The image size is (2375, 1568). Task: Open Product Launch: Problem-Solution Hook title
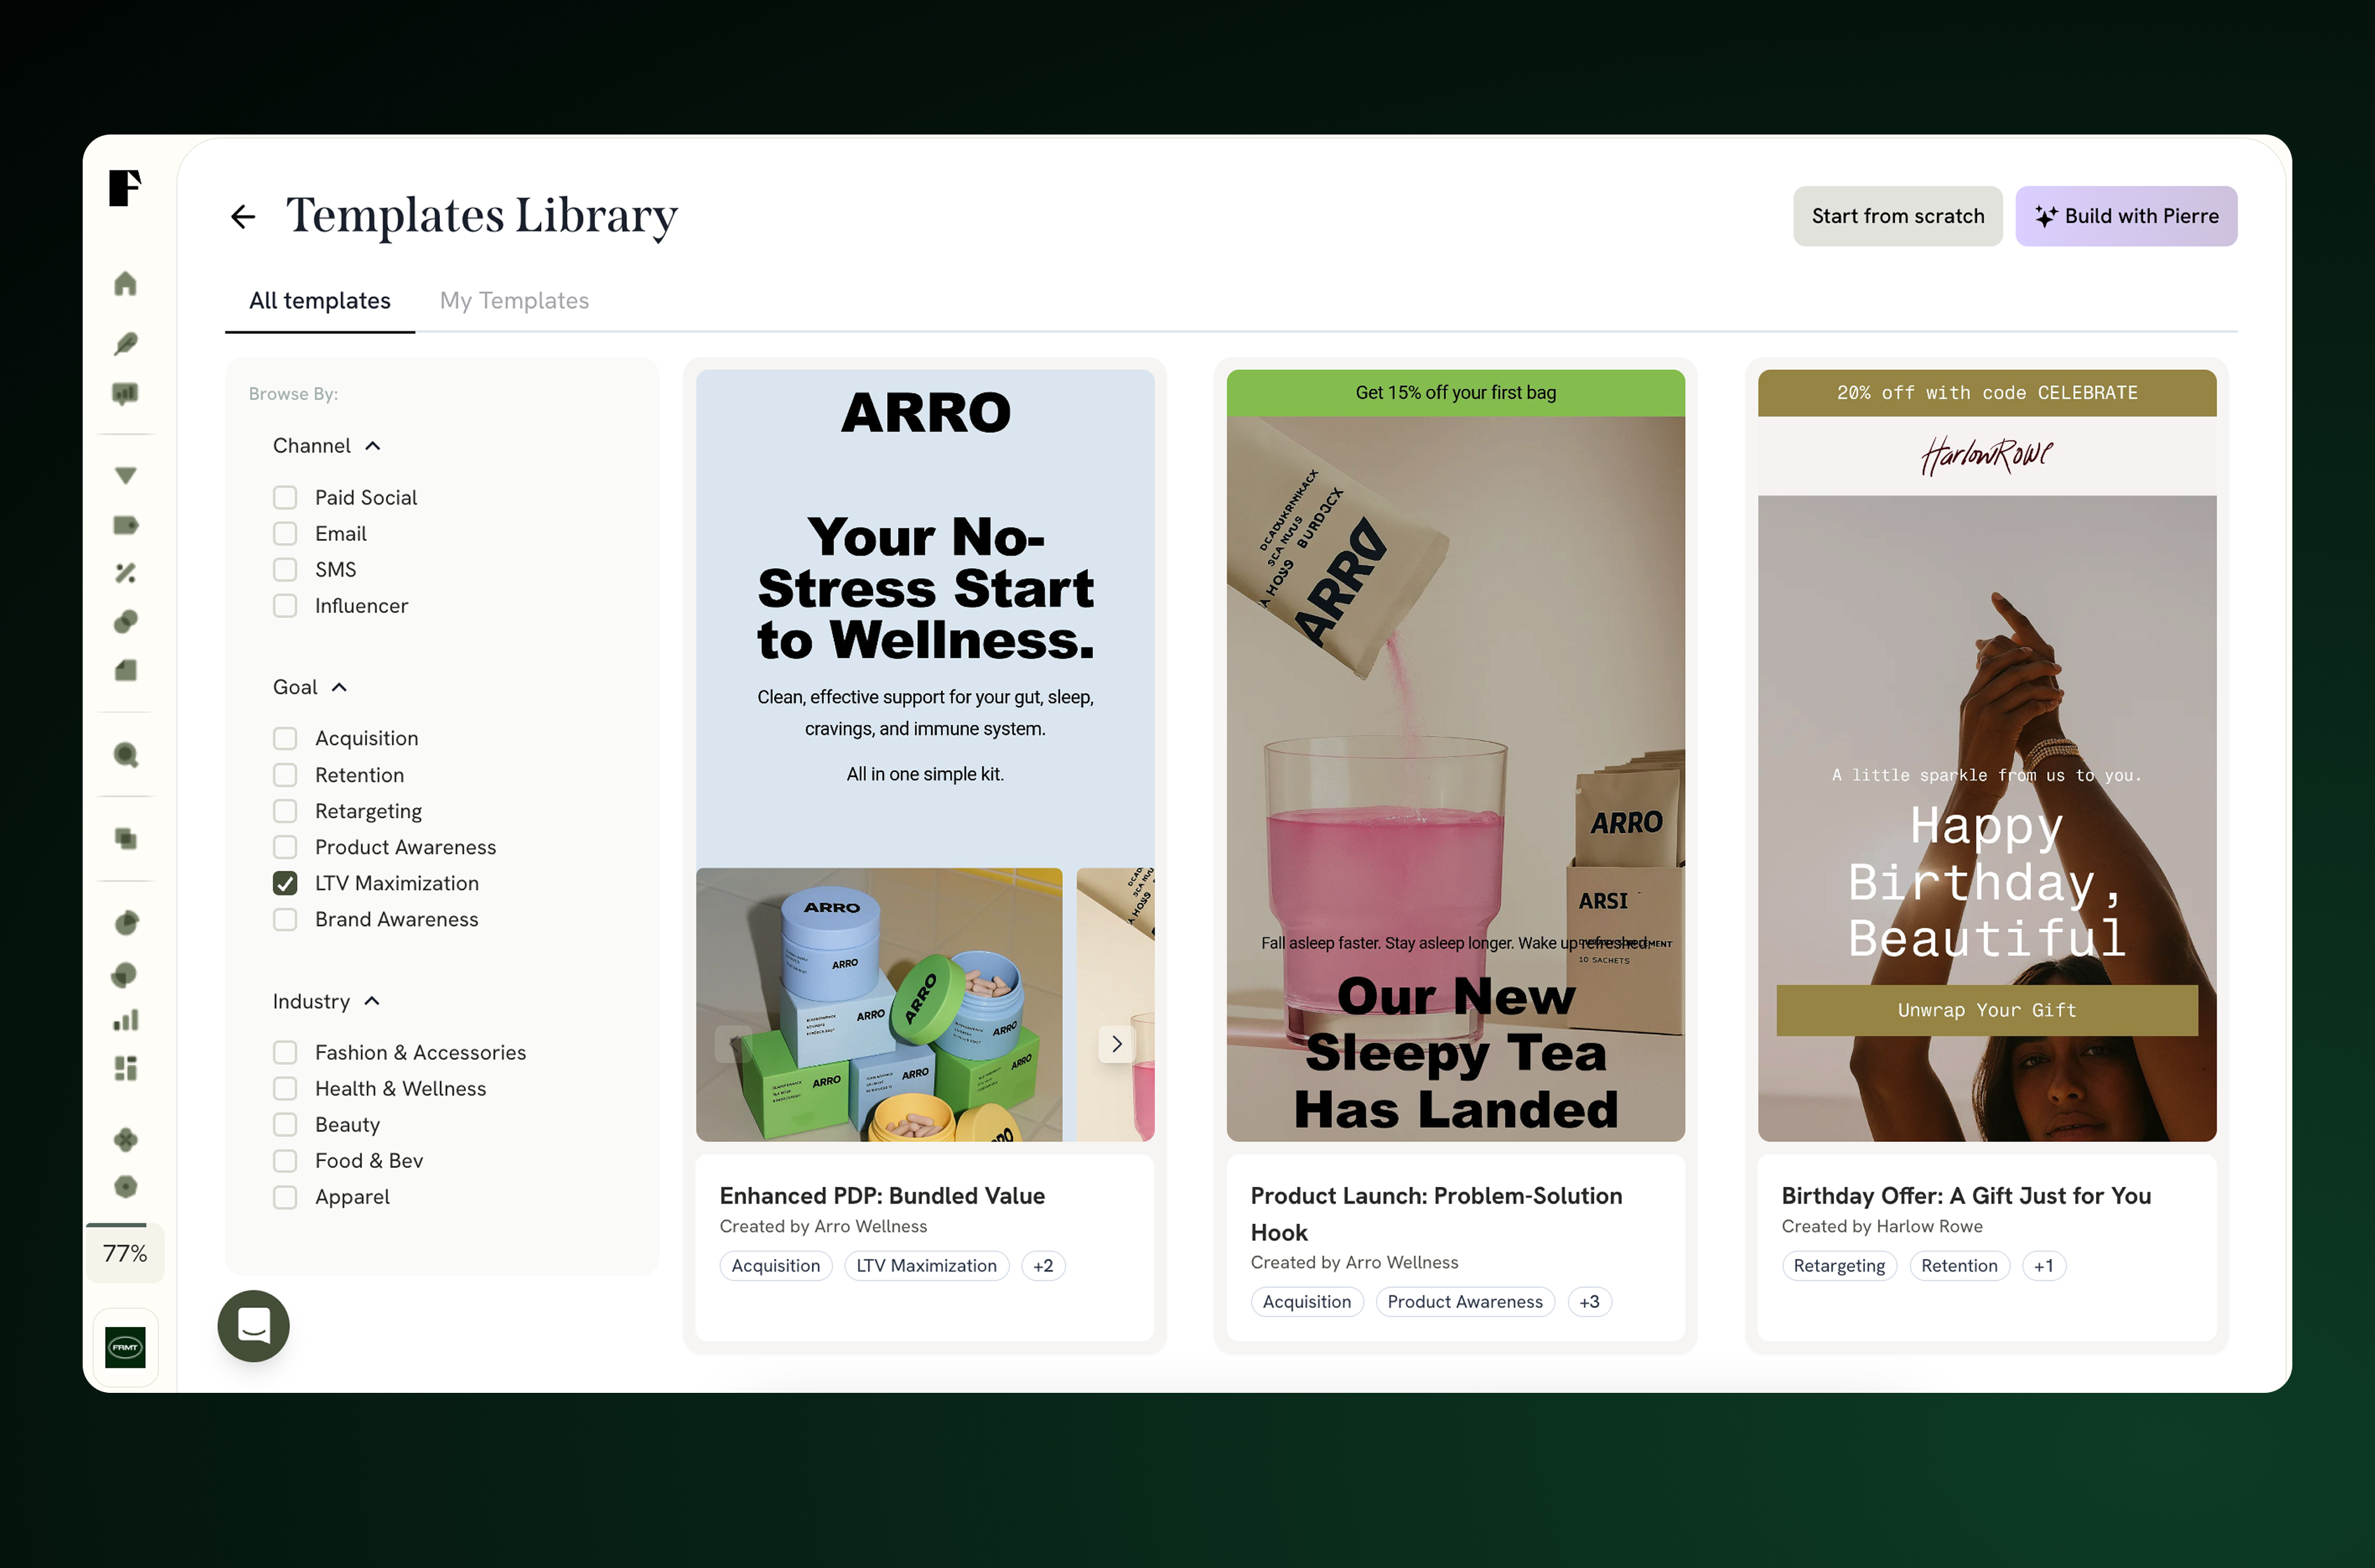[x=1436, y=1214]
